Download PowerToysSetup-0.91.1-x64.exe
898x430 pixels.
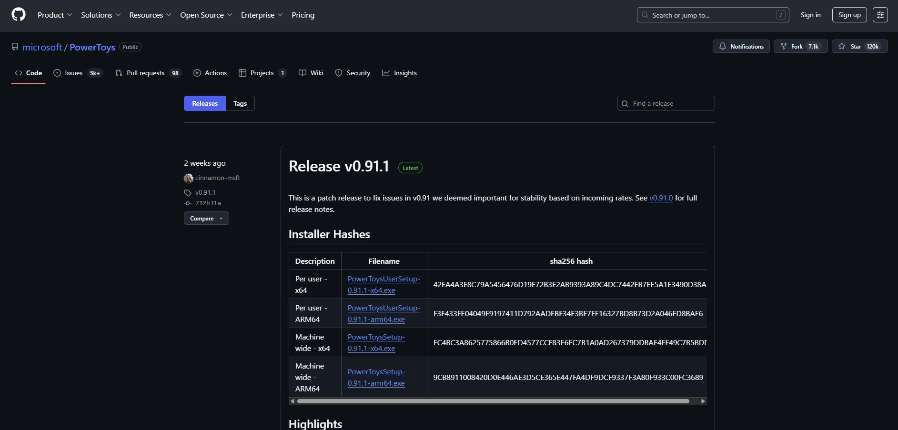coord(376,343)
